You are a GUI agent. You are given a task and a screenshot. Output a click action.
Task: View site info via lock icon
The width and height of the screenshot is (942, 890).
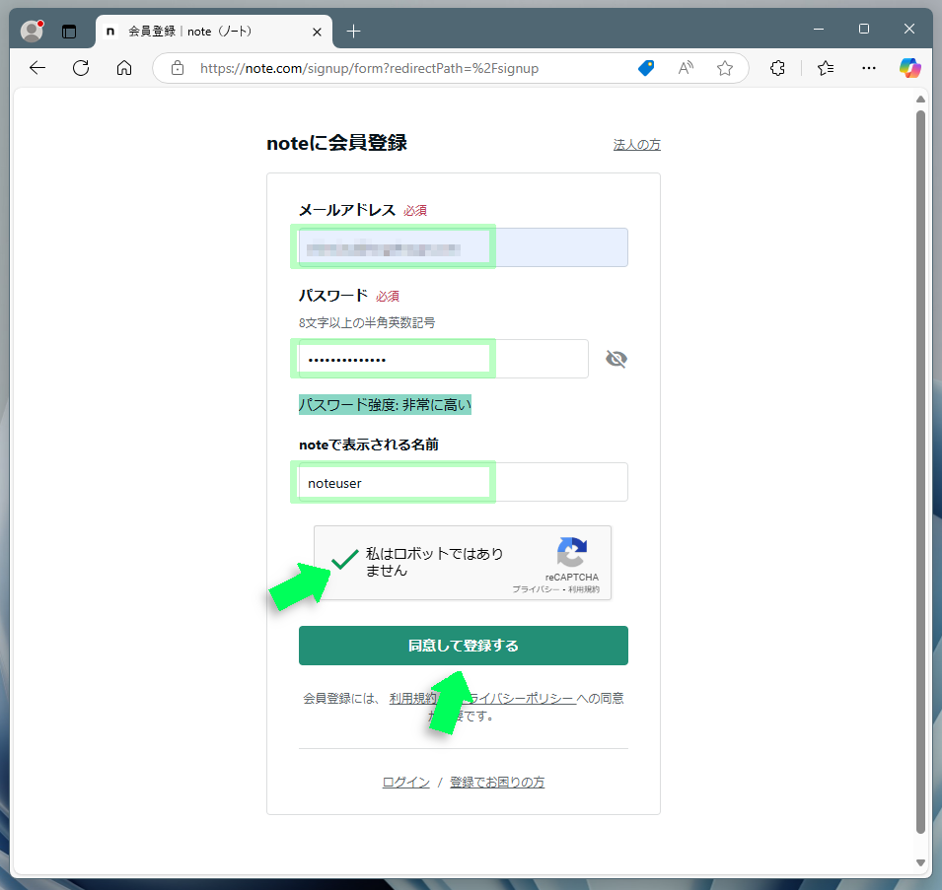pos(178,68)
